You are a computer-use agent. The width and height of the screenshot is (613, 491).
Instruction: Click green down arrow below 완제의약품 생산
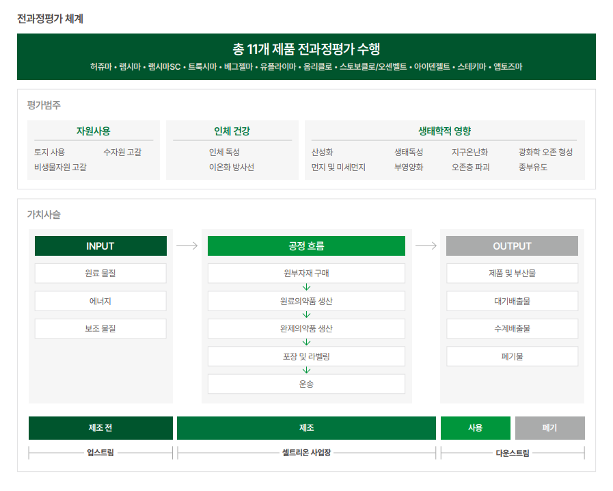click(306, 343)
